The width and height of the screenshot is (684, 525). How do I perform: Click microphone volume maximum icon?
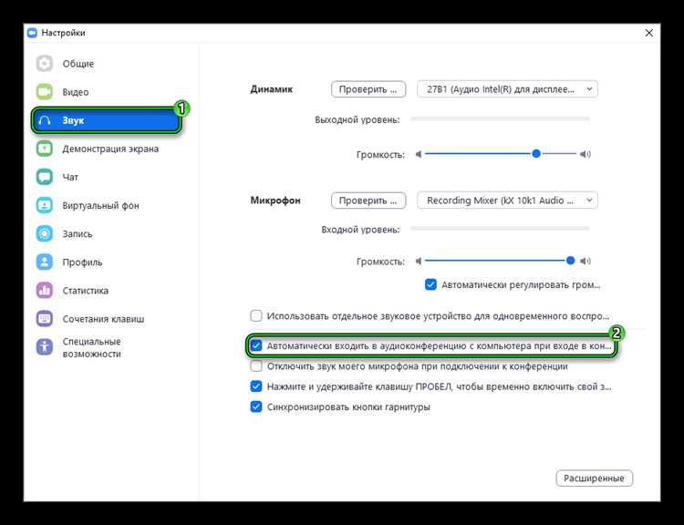click(x=586, y=262)
